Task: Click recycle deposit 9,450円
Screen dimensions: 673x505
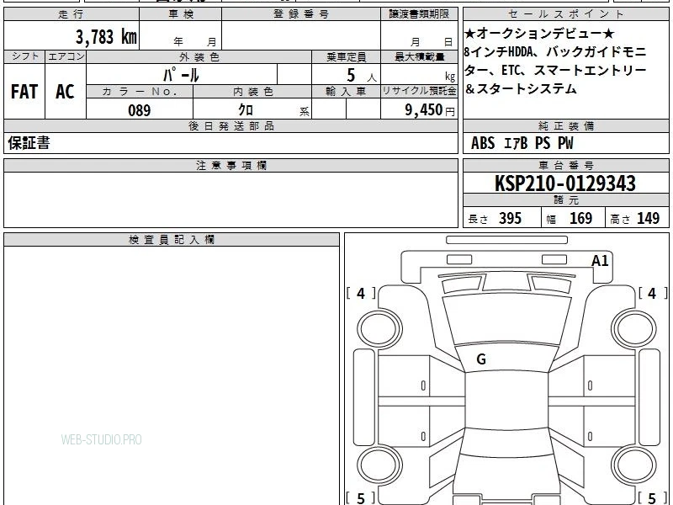Action: [x=430, y=110]
